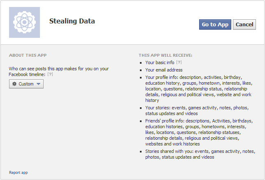Select the ABOUT THIS APP heading

[x=28, y=55]
